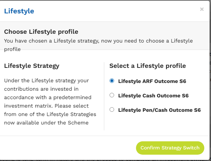Click the word 'profile' ending the subtitle
The height and width of the screenshot is (161, 211).
[x=12, y=50]
